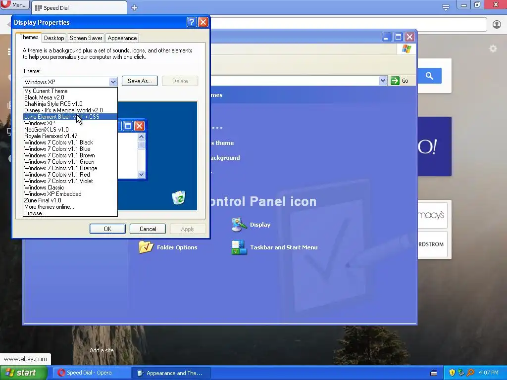This screenshot has height=380, width=507.
Task: Switch to Speed Dial - Opera taskbar item
Action: (91, 373)
